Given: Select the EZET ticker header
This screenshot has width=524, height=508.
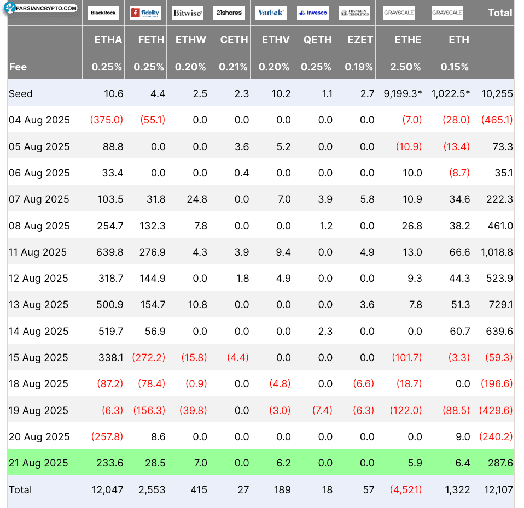Looking at the screenshot, I should (360, 40).
